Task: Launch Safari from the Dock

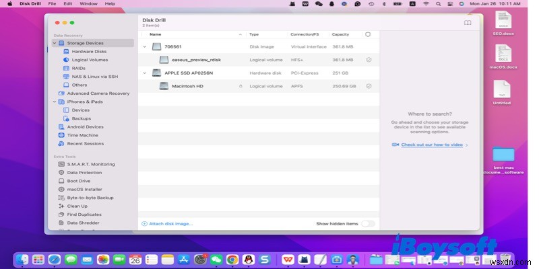Action: 55,260
